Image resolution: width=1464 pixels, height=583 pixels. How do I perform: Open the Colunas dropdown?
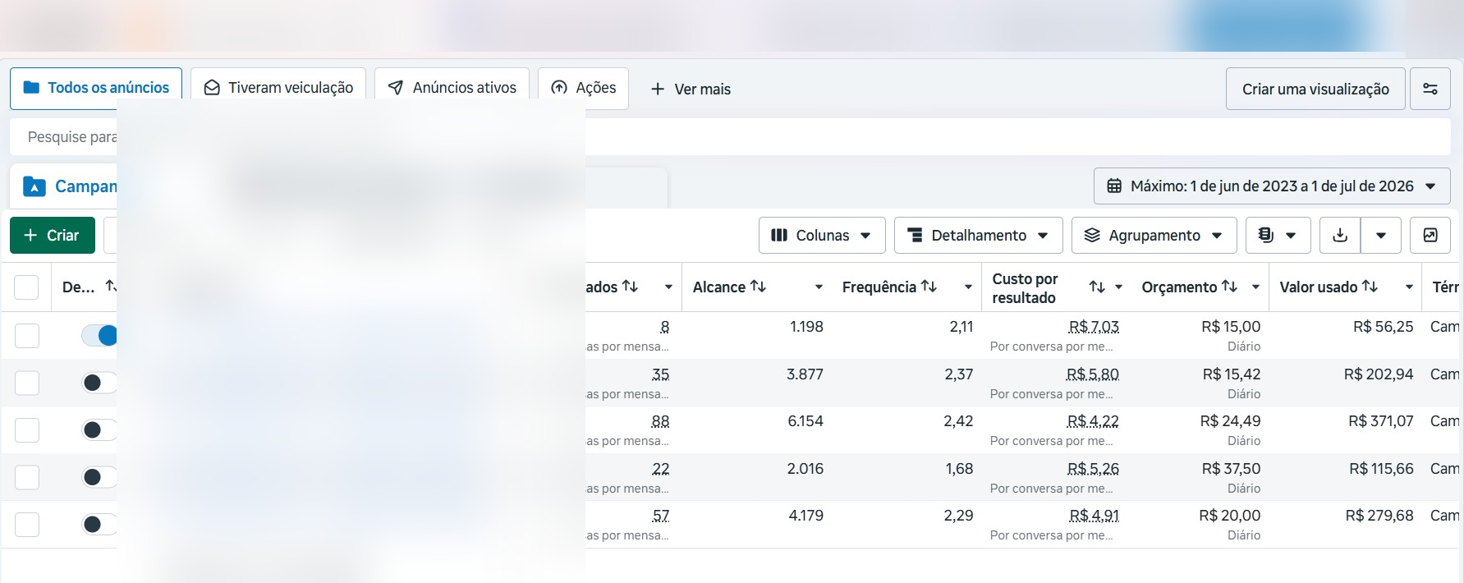pyautogui.click(x=822, y=236)
